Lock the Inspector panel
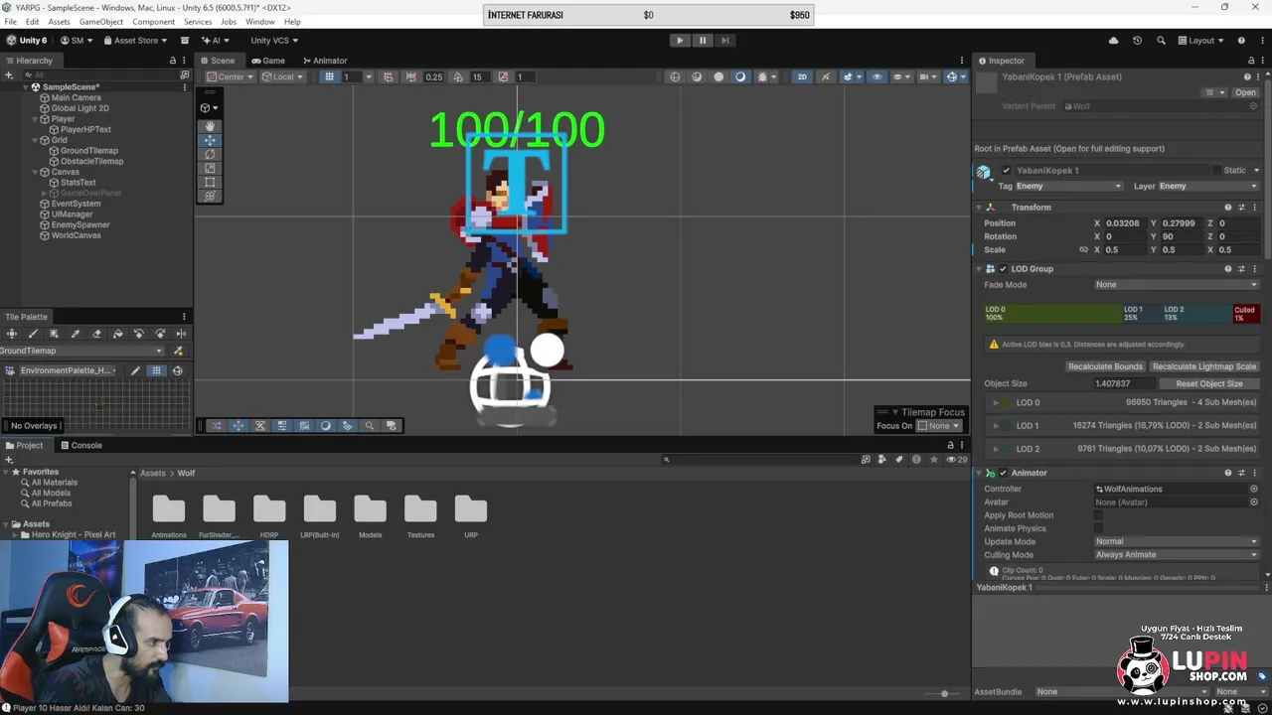 1249,61
